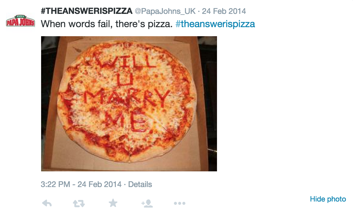Favorite the tweet with the star icon
353x216 pixels.
click(113, 203)
